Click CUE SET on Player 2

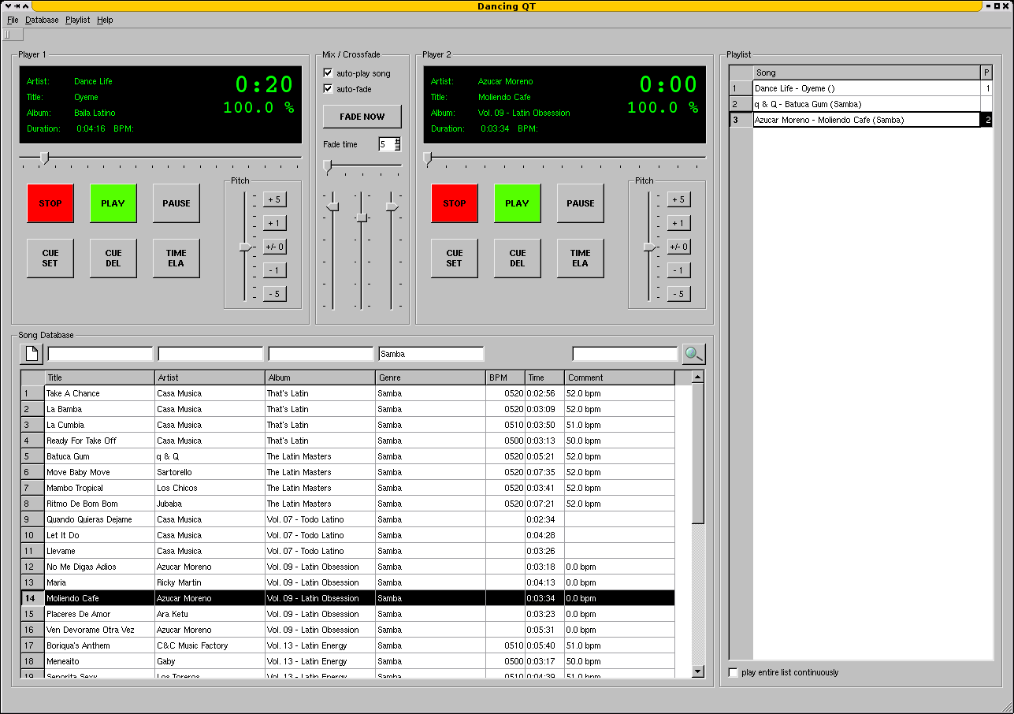click(x=454, y=258)
